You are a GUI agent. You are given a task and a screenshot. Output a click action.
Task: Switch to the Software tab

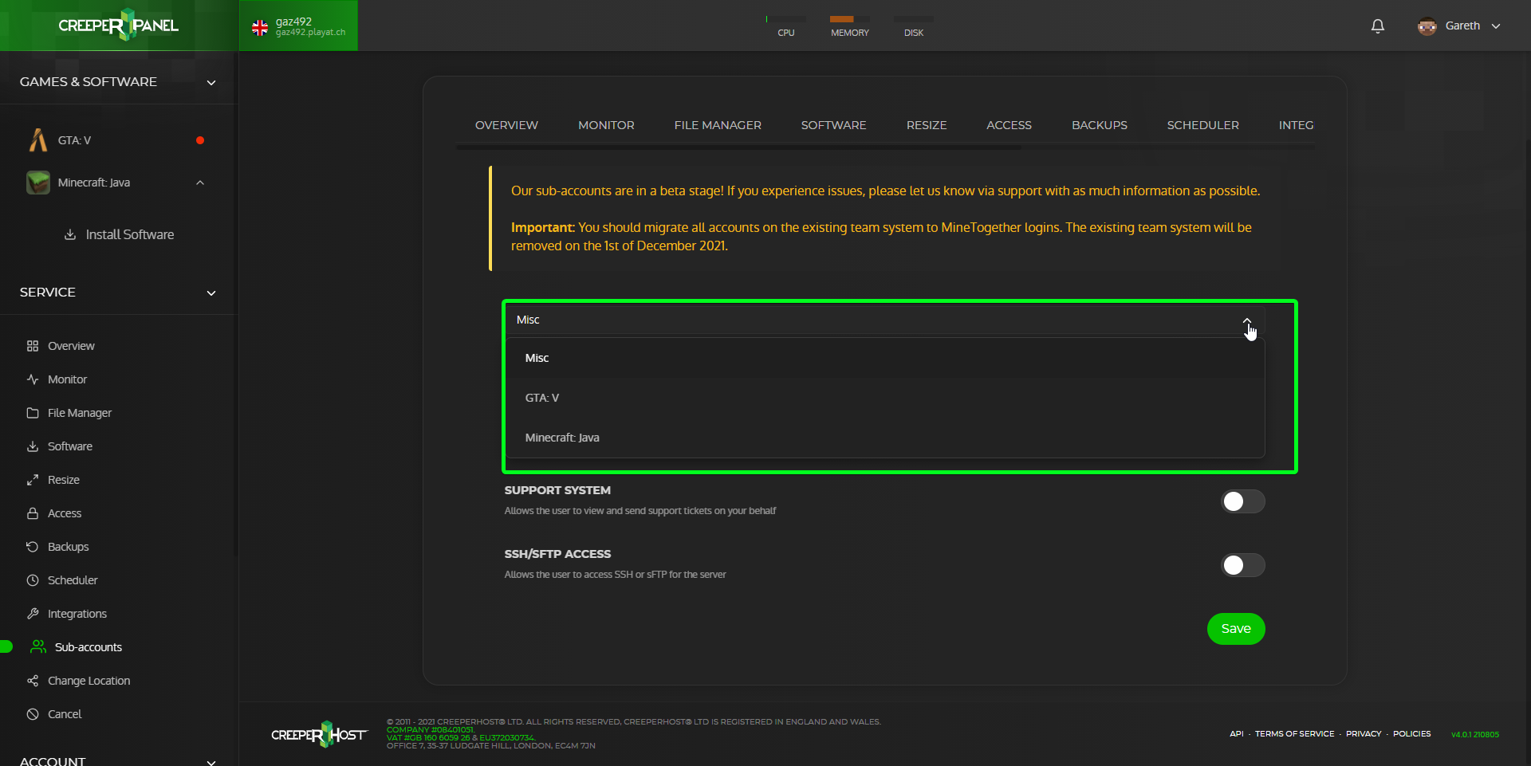click(833, 125)
